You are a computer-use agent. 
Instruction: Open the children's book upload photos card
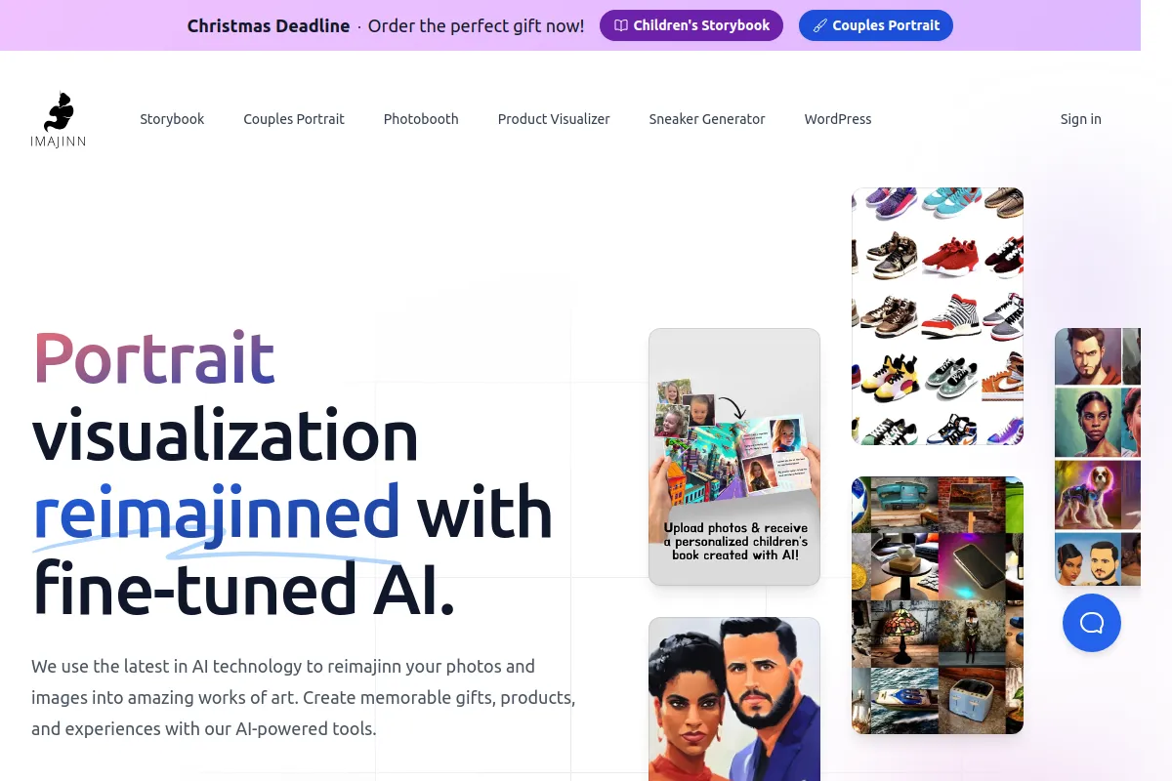pos(734,457)
